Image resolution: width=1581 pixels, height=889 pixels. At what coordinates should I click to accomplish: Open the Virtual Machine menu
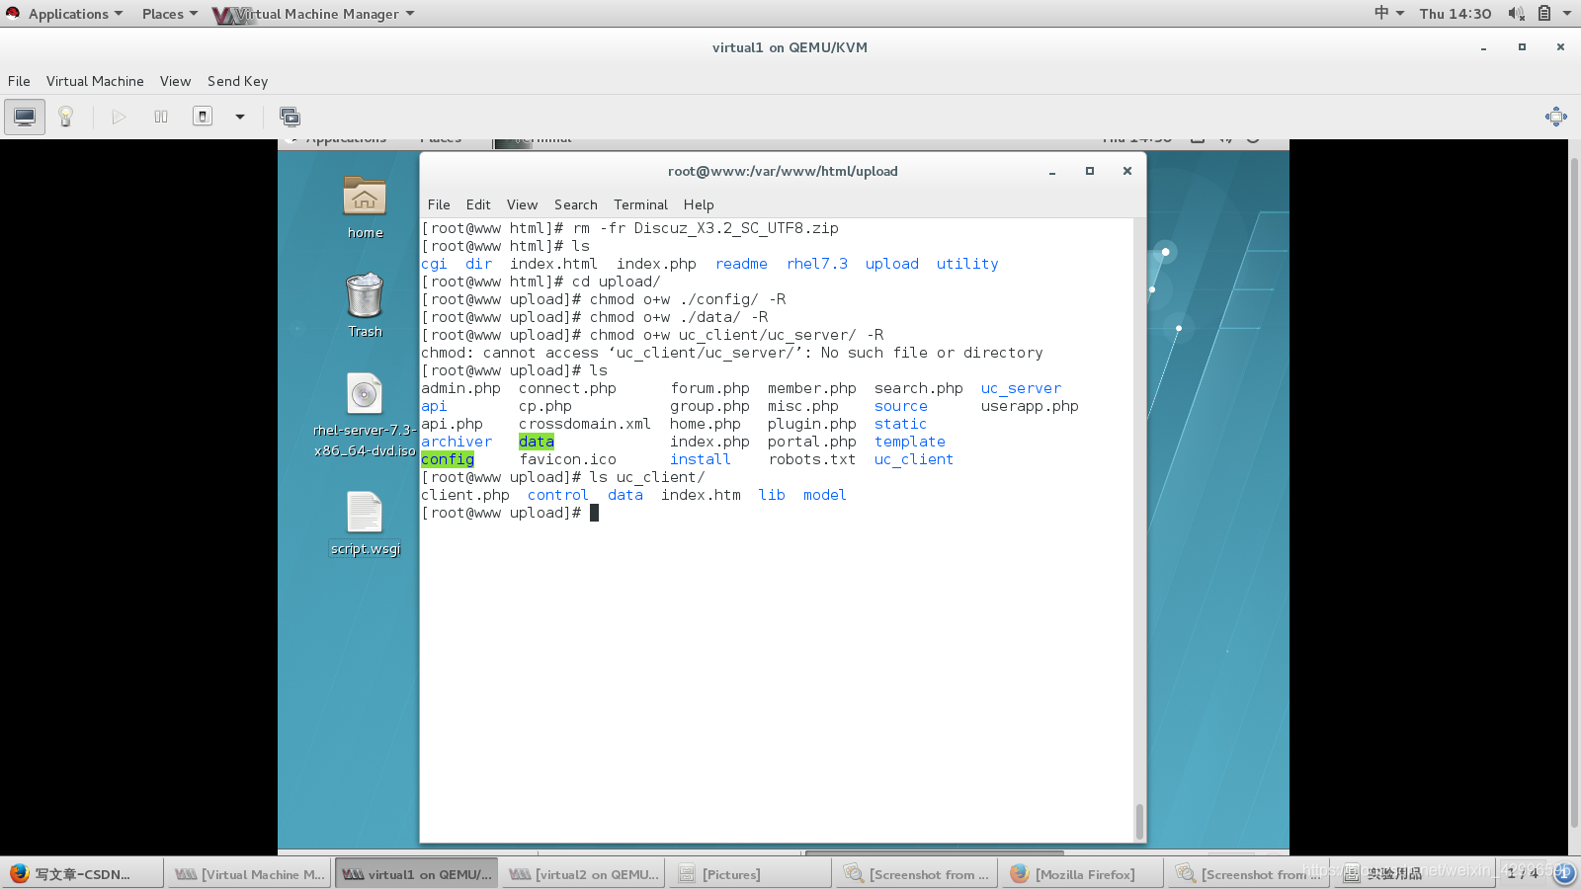[95, 81]
